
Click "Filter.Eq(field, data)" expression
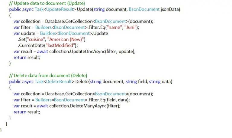click(108, 100)
